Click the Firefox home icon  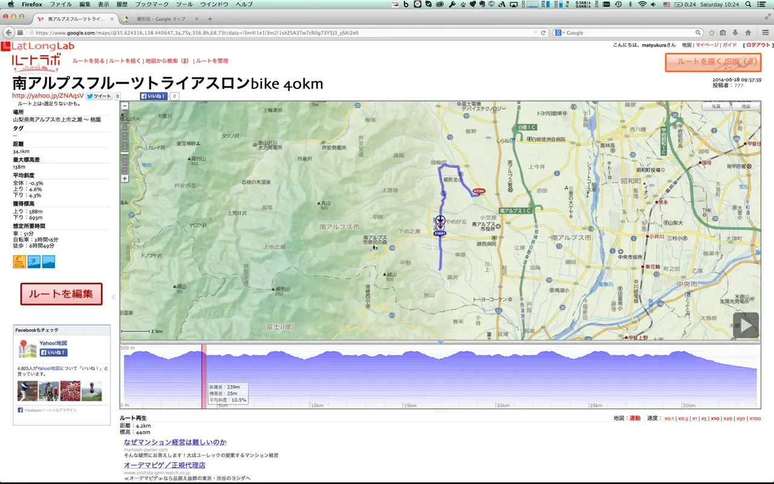click(x=748, y=33)
